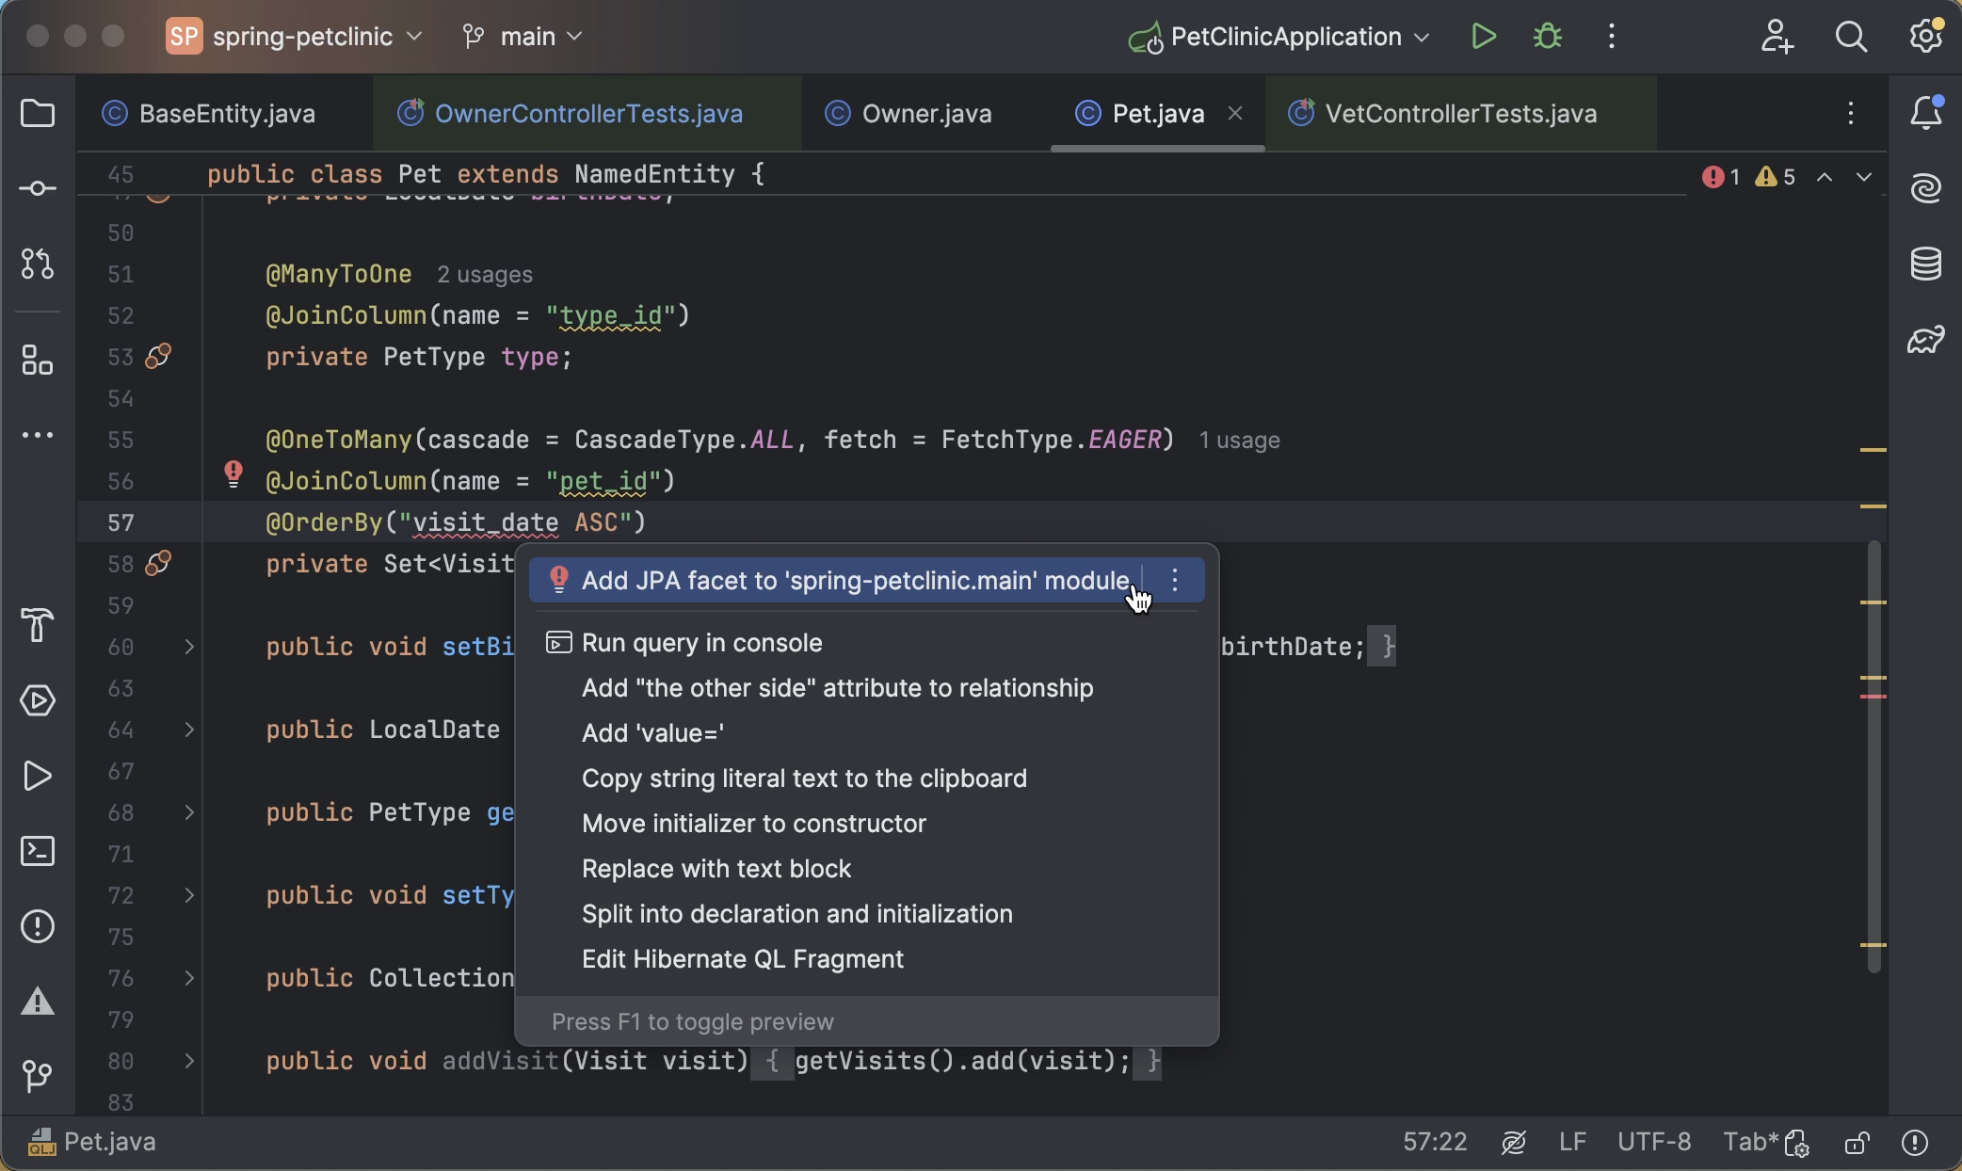Open the Problems tool window

coord(38,927)
